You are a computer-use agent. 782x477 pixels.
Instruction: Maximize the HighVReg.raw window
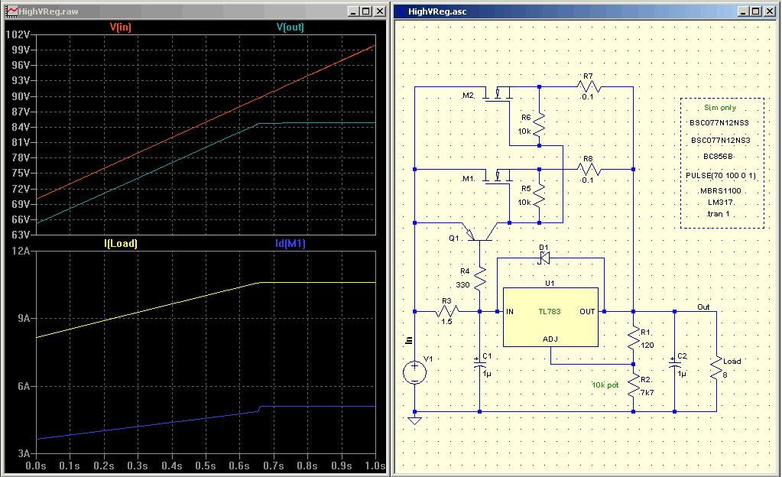(x=366, y=11)
